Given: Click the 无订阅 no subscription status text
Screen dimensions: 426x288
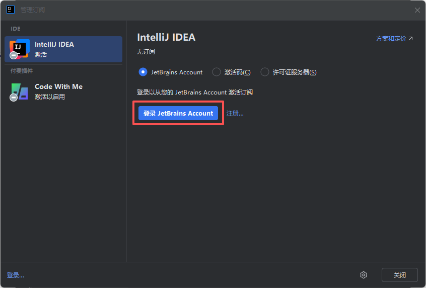Looking at the screenshot, I should point(146,52).
